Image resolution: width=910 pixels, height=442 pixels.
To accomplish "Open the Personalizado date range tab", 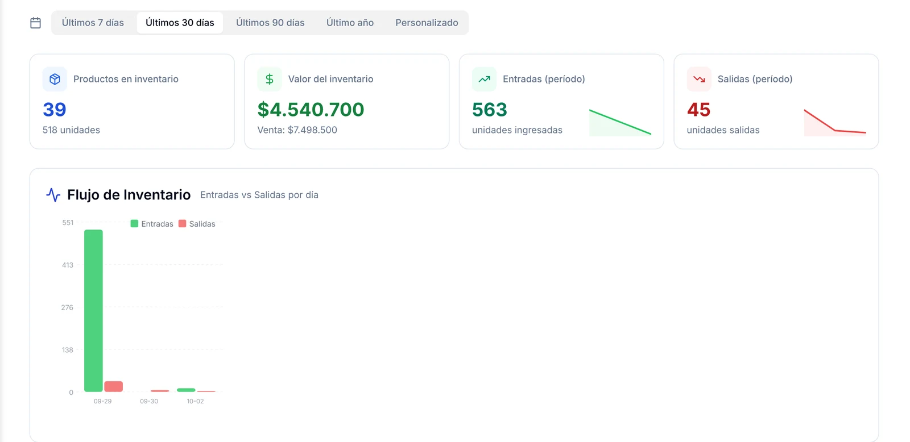I will 427,23.
